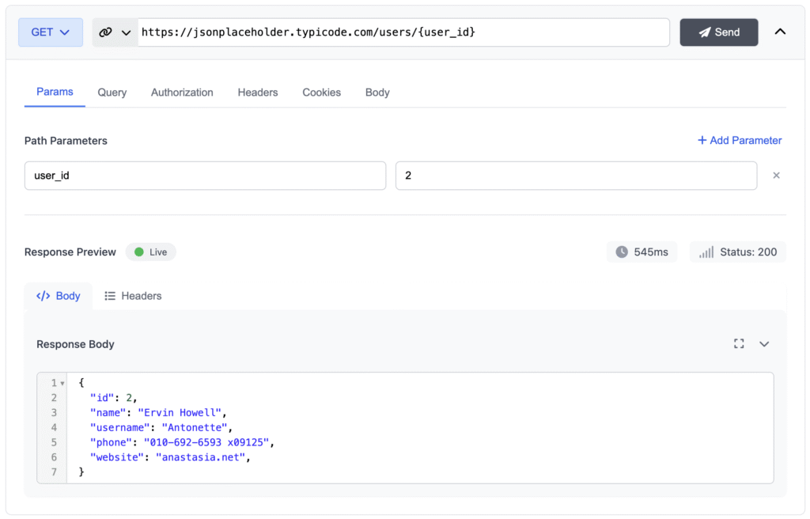Click the Add Parameter link
Image resolution: width=810 pixels, height=519 pixels.
[x=740, y=140]
